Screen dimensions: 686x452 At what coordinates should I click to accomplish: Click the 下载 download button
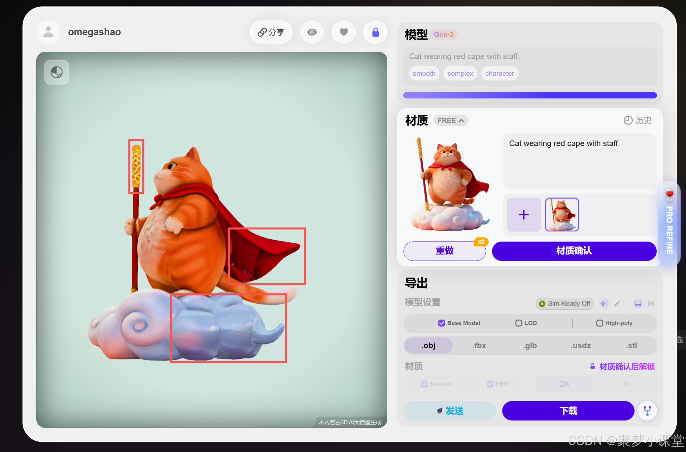568,411
